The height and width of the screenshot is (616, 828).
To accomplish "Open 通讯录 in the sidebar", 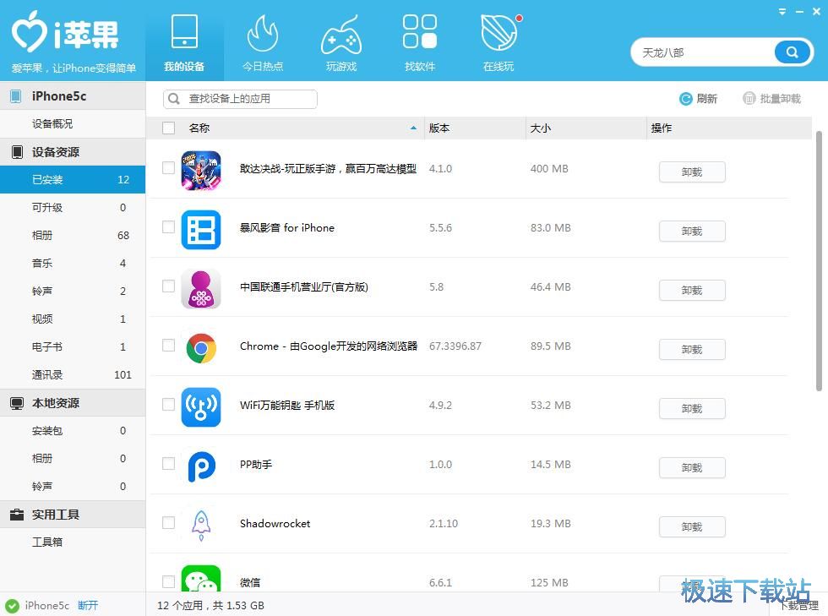I will coord(73,375).
